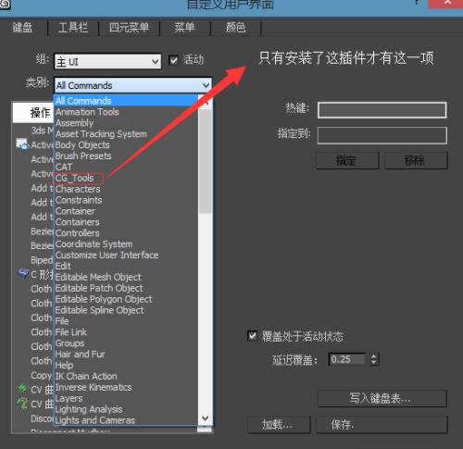Click the C形 blue shape icon
463x449 pixels.
click(x=23, y=273)
